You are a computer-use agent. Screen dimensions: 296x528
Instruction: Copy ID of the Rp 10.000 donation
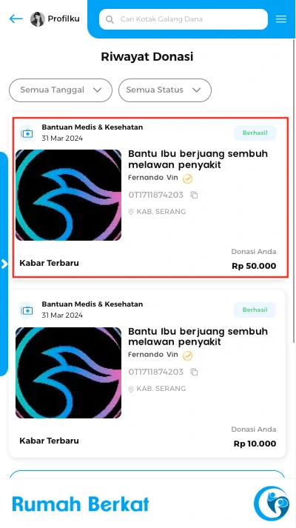tap(194, 372)
